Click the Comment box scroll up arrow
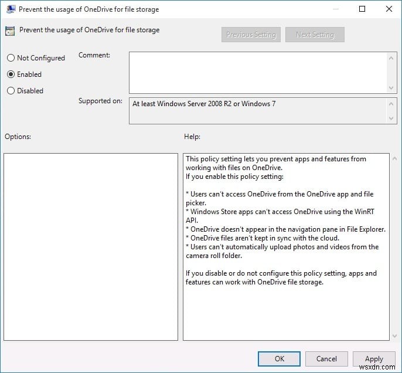 tap(391, 58)
